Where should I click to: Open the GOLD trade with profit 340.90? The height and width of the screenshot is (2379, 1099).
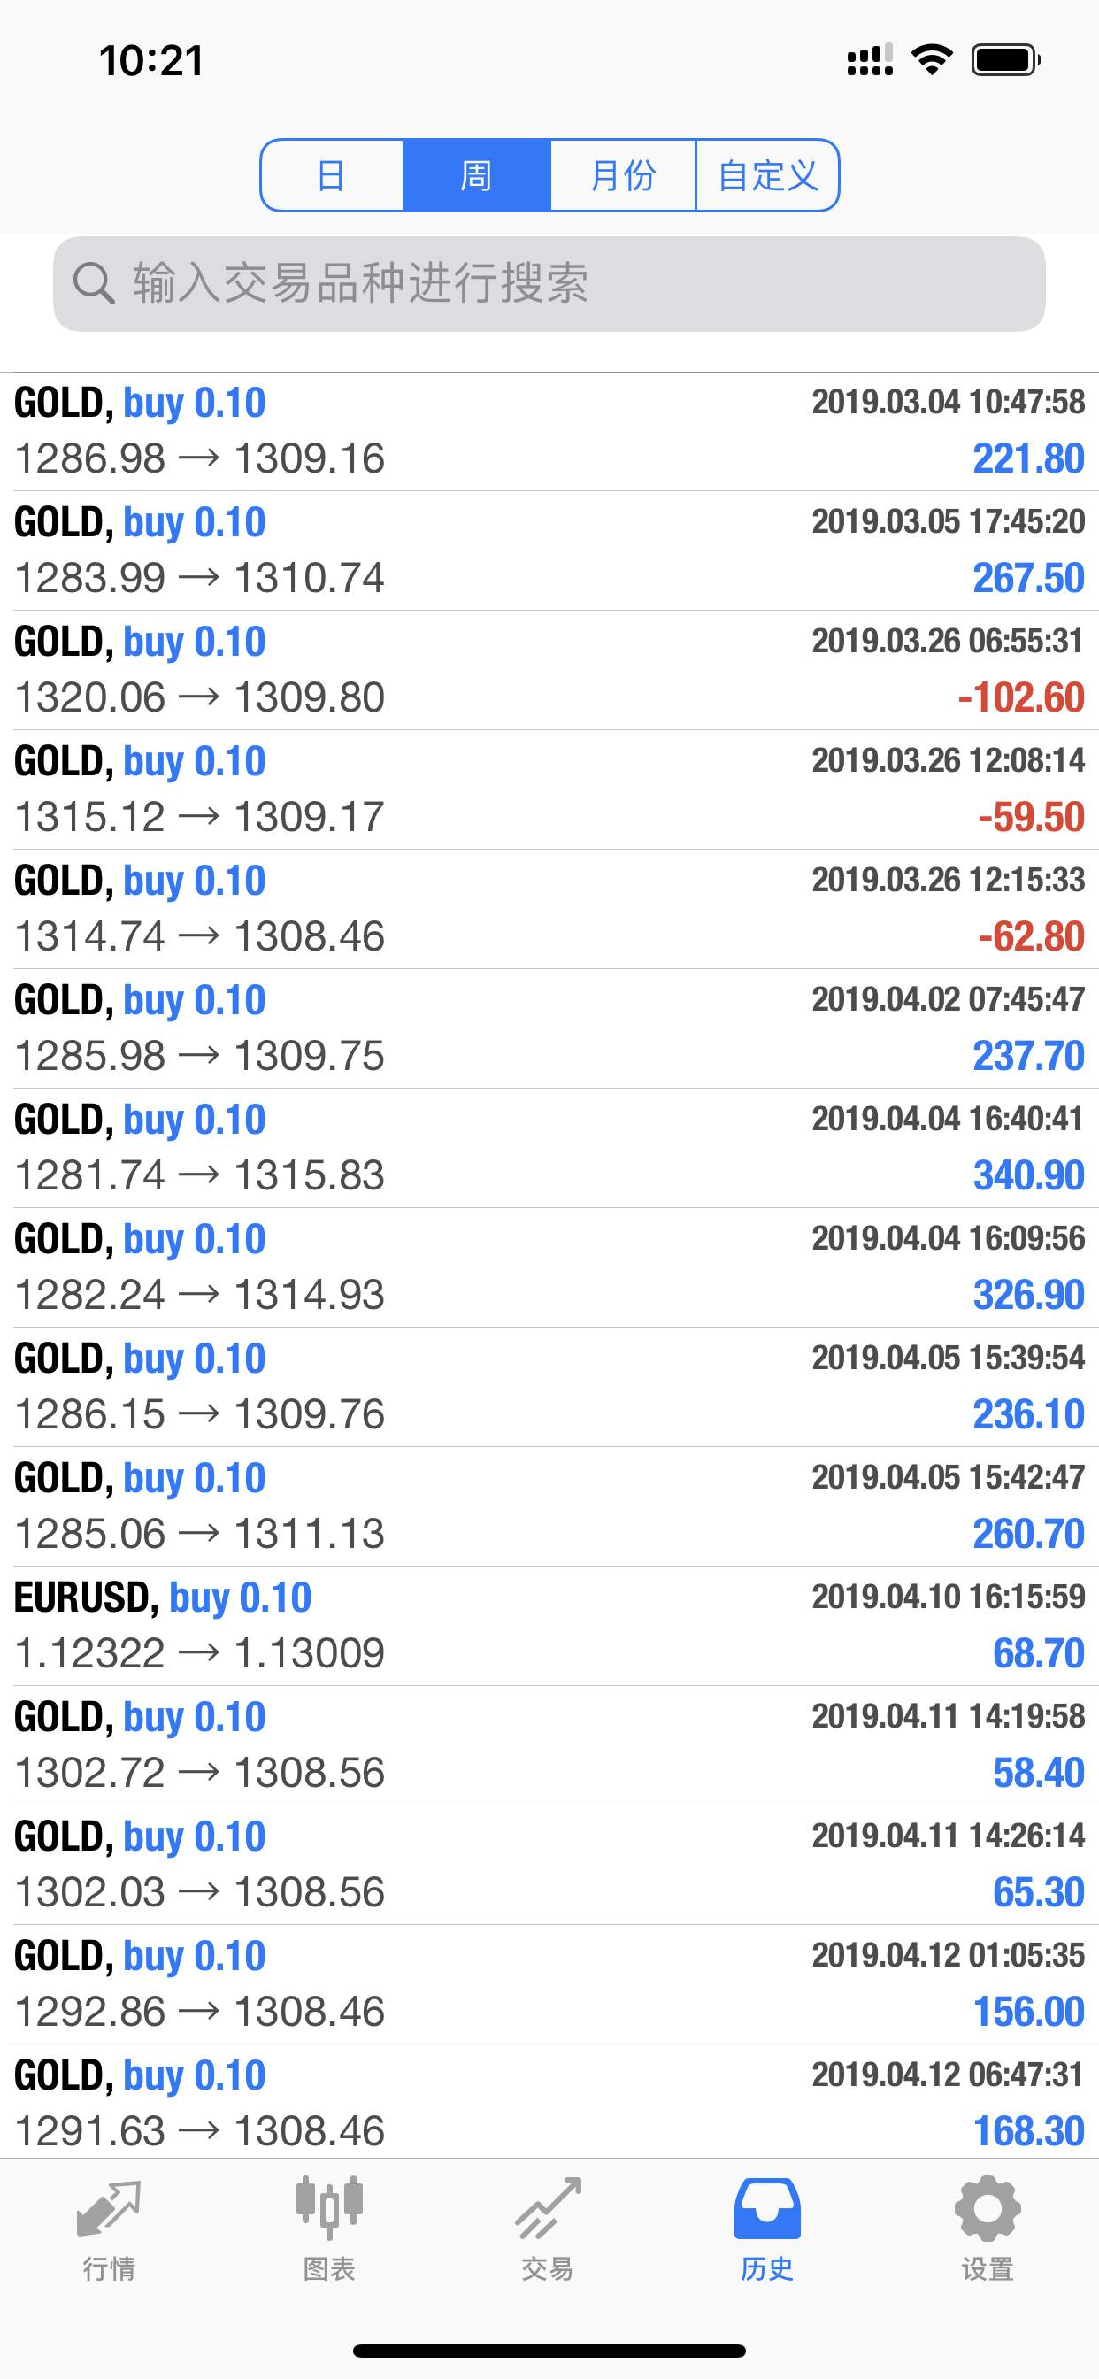tap(549, 1149)
